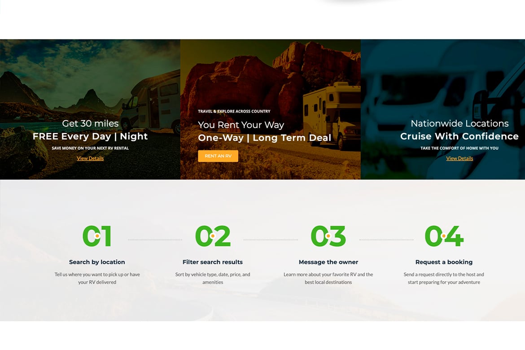The height and width of the screenshot is (350, 525).
Task: Click the 'Learn more about your favorite RV' description
Action: tap(328, 278)
